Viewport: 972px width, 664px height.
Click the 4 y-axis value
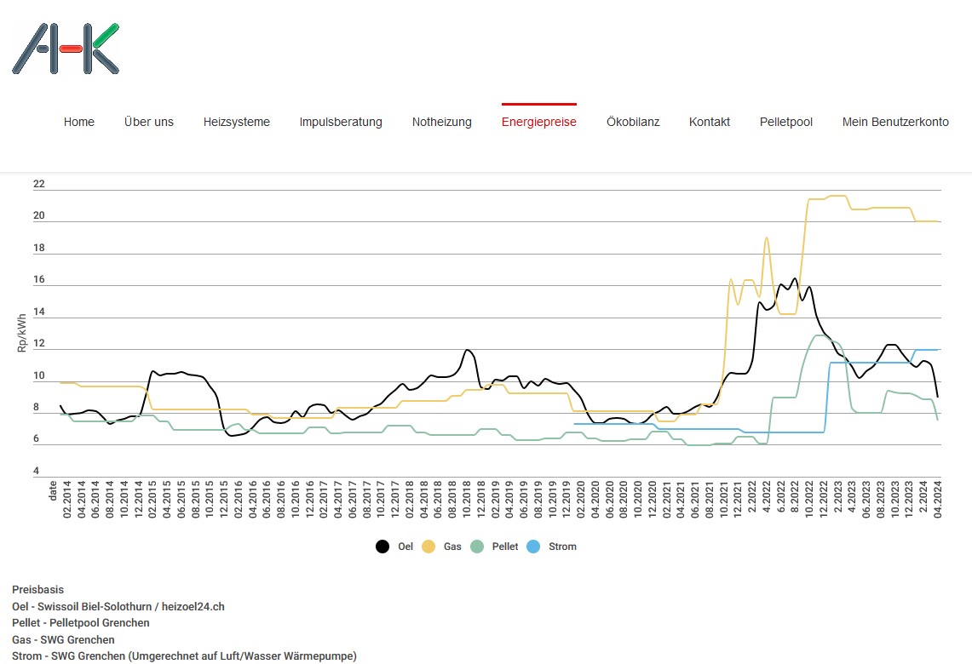36,471
